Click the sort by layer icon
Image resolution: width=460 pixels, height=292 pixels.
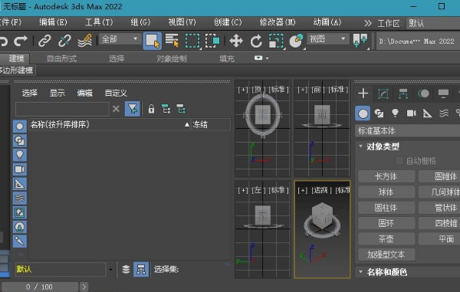click(x=166, y=109)
